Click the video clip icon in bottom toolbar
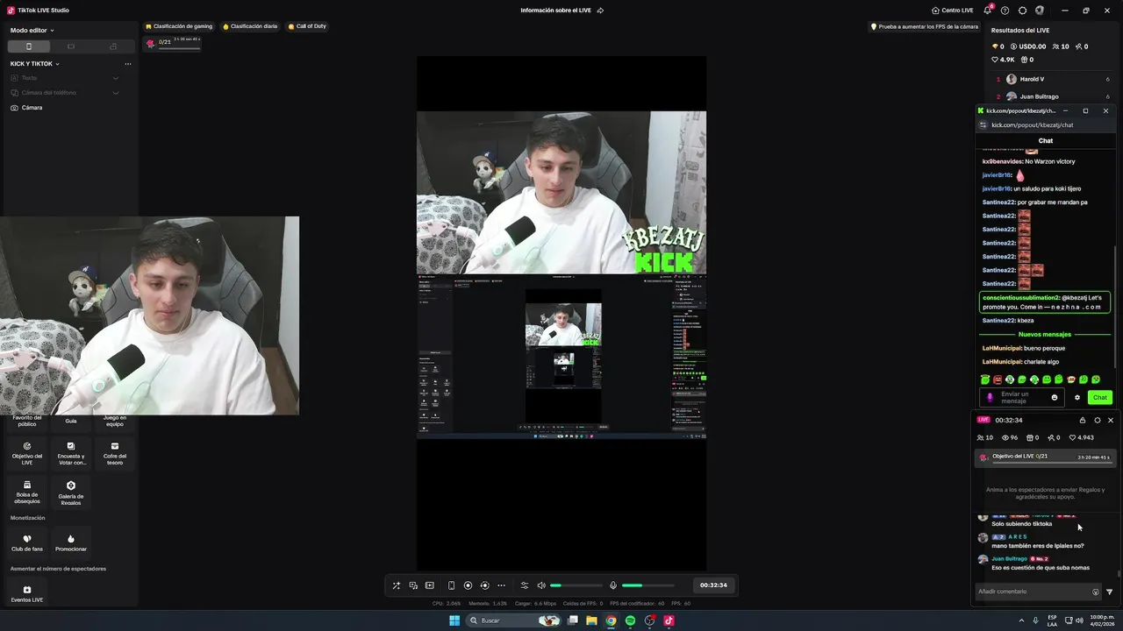 pos(430,585)
